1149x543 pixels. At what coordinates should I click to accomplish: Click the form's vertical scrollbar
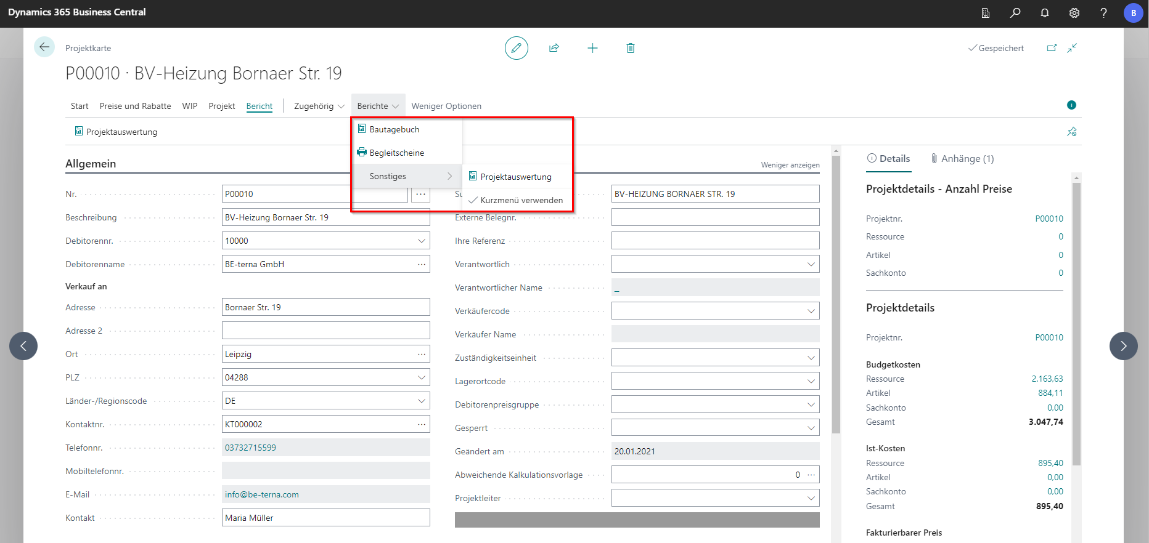pos(836,296)
